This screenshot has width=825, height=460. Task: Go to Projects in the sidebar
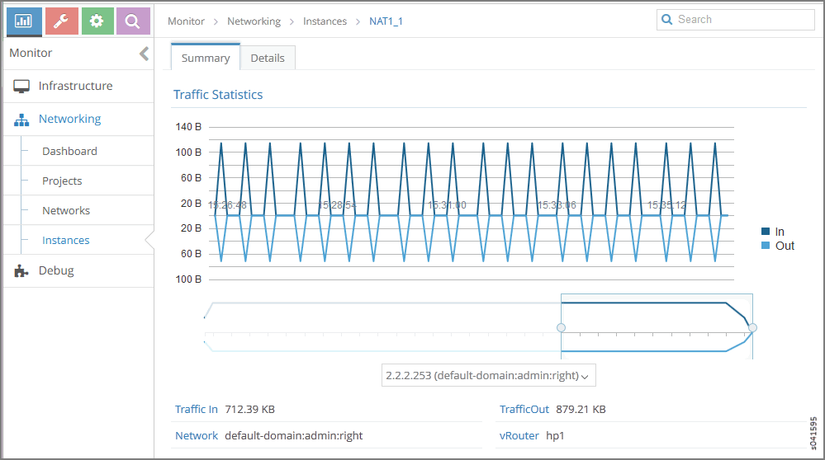(x=62, y=181)
